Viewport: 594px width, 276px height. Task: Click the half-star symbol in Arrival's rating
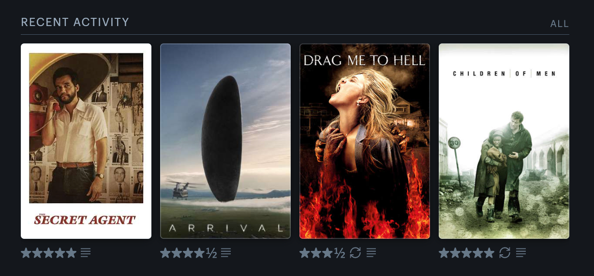(211, 253)
